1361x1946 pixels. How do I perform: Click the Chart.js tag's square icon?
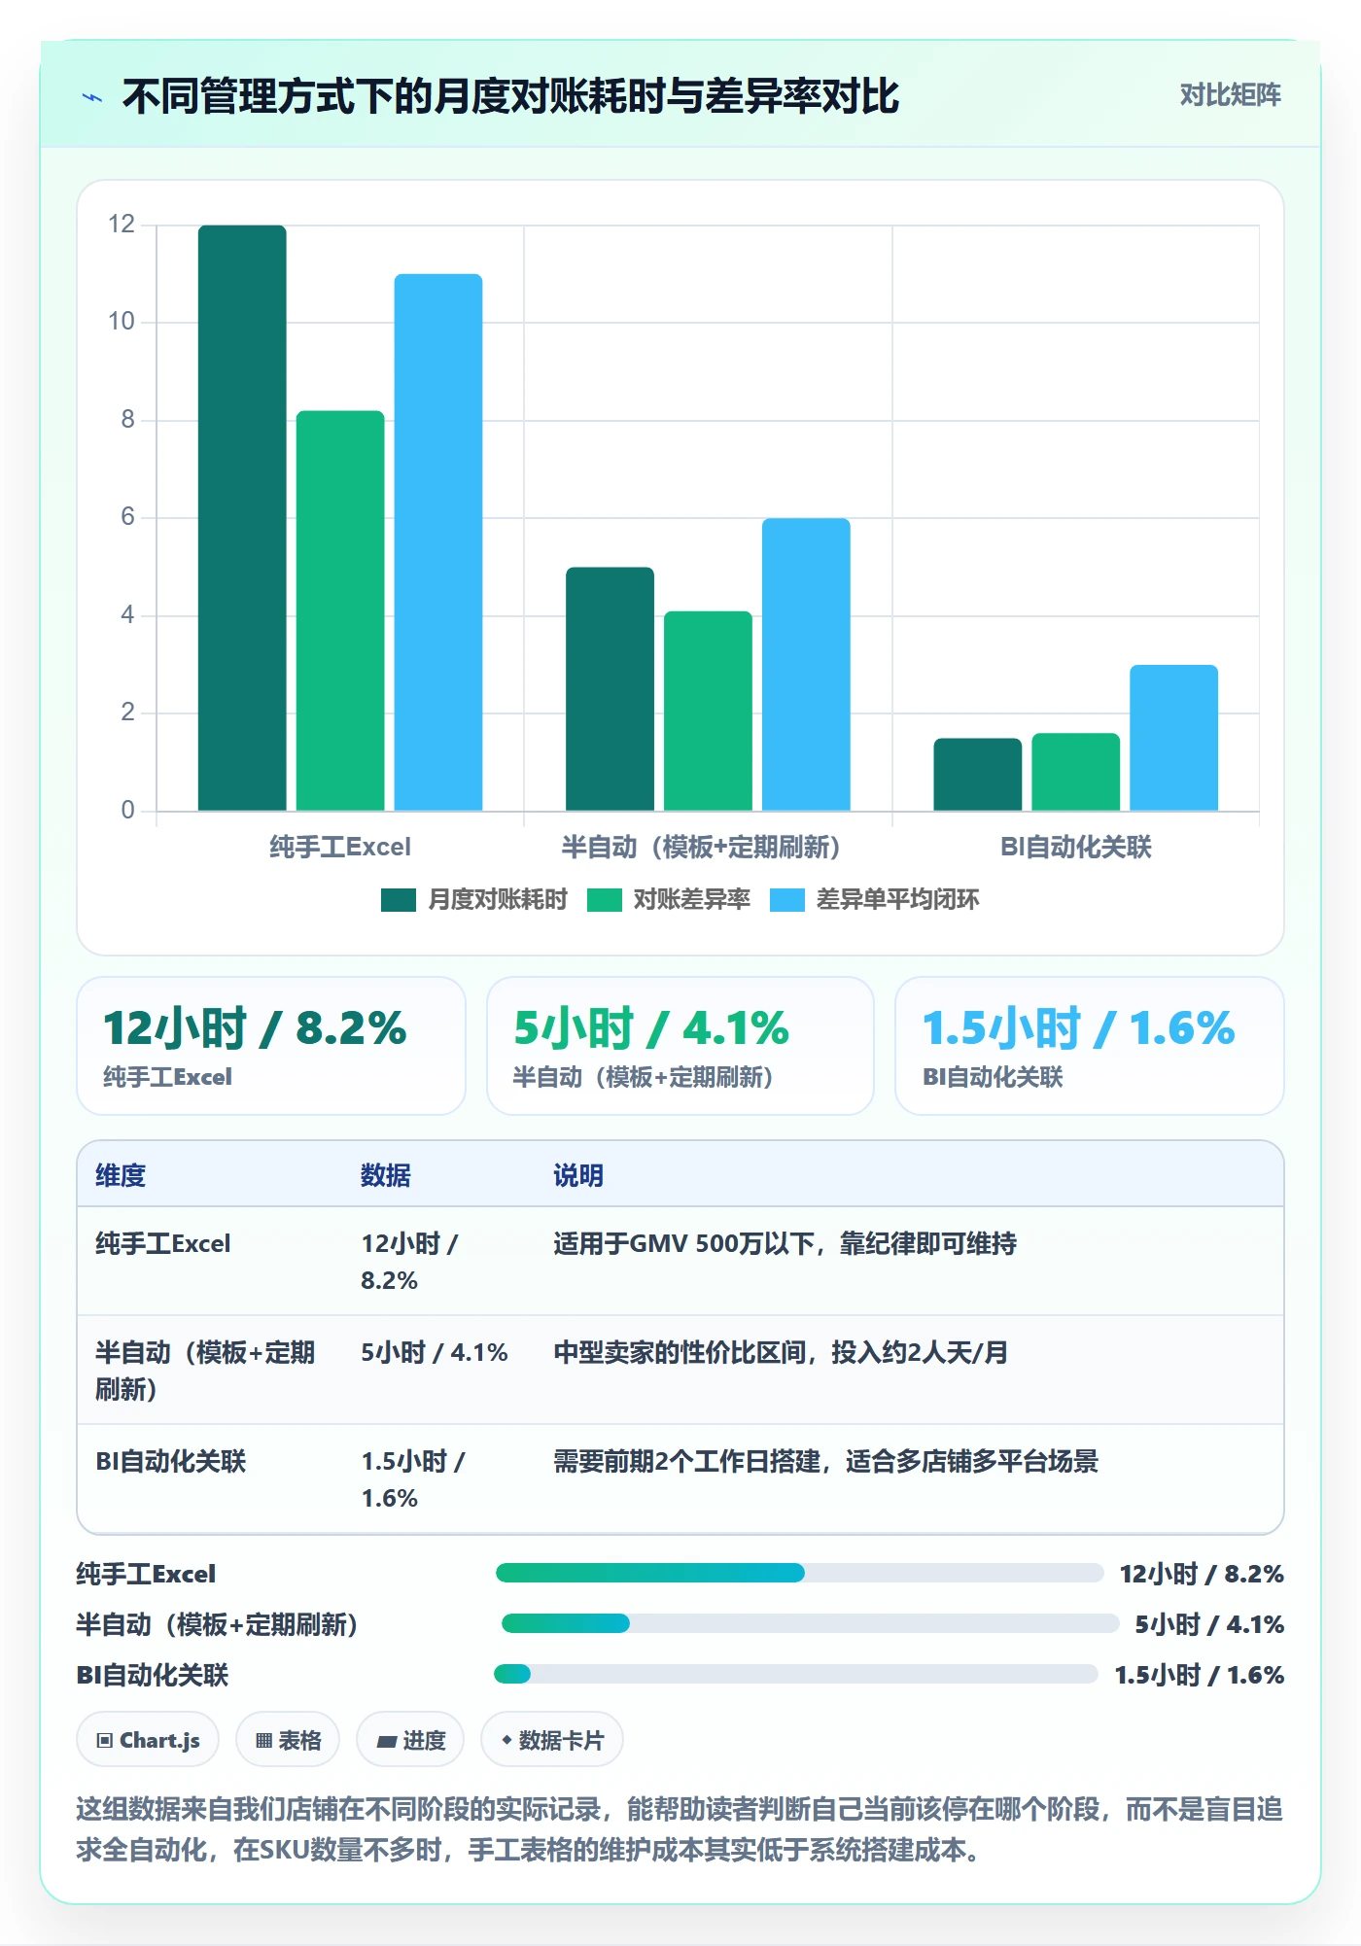[x=105, y=1741]
